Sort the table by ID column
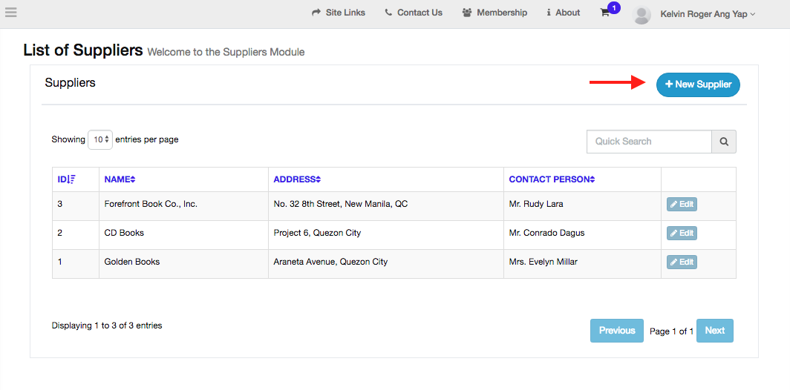 click(66, 179)
